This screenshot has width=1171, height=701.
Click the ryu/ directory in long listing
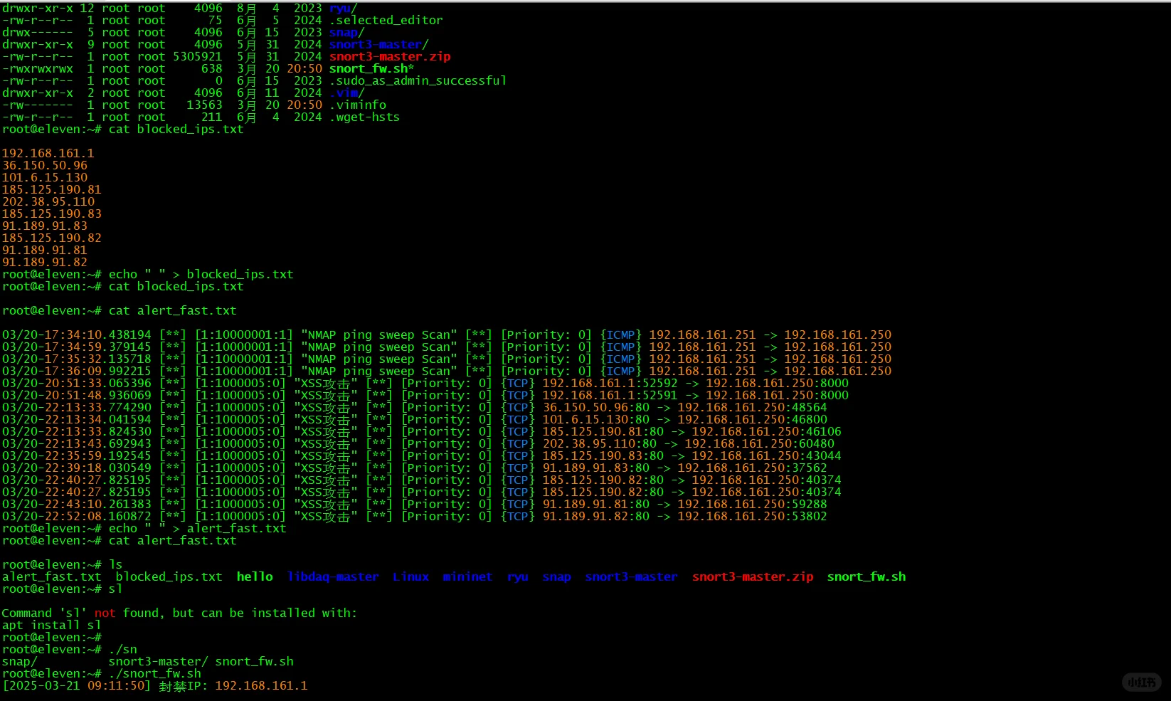pyautogui.click(x=343, y=8)
